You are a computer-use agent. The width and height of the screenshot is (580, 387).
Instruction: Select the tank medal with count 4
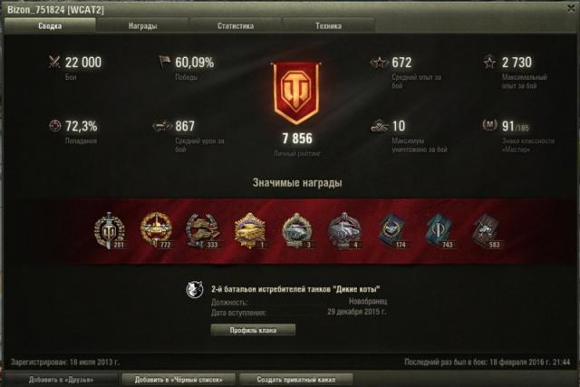pos(344,230)
